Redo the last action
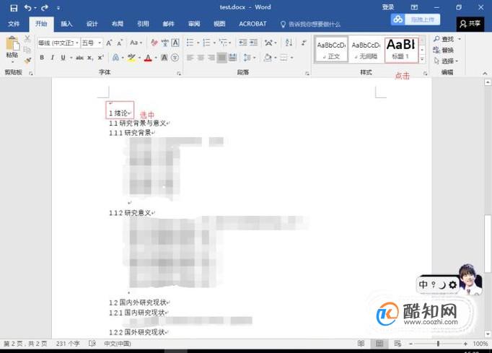The image size is (492, 353). 45,8
